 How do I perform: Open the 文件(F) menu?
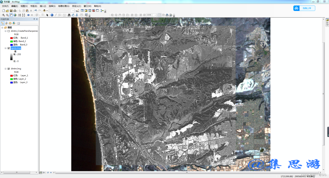pyautogui.click(x=5, y=6)
